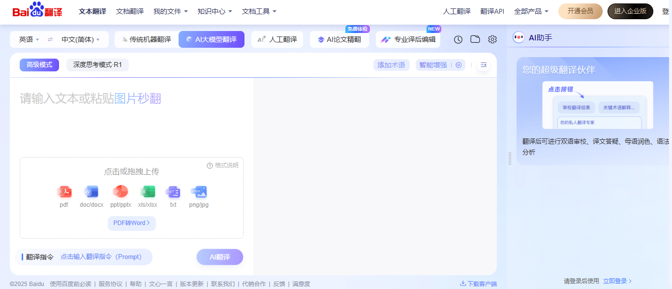Toggle 智能增强 enhancement

coord(433,64)
